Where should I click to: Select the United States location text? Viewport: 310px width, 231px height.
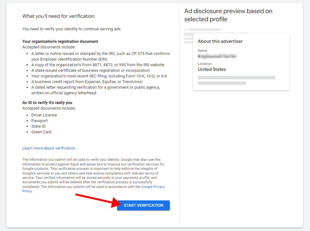(212, 69)
